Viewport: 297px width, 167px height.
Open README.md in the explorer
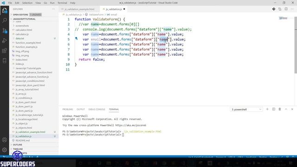point(23,141)
